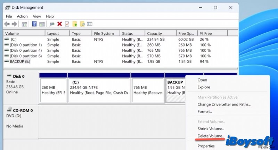
Task: Click drive icon of Disk 0 partition 6
Action: coord(7,56)
